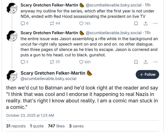Bookmark the second post about Jason
This screenshot has width=164, height=132.
click(x=136, y=62)
